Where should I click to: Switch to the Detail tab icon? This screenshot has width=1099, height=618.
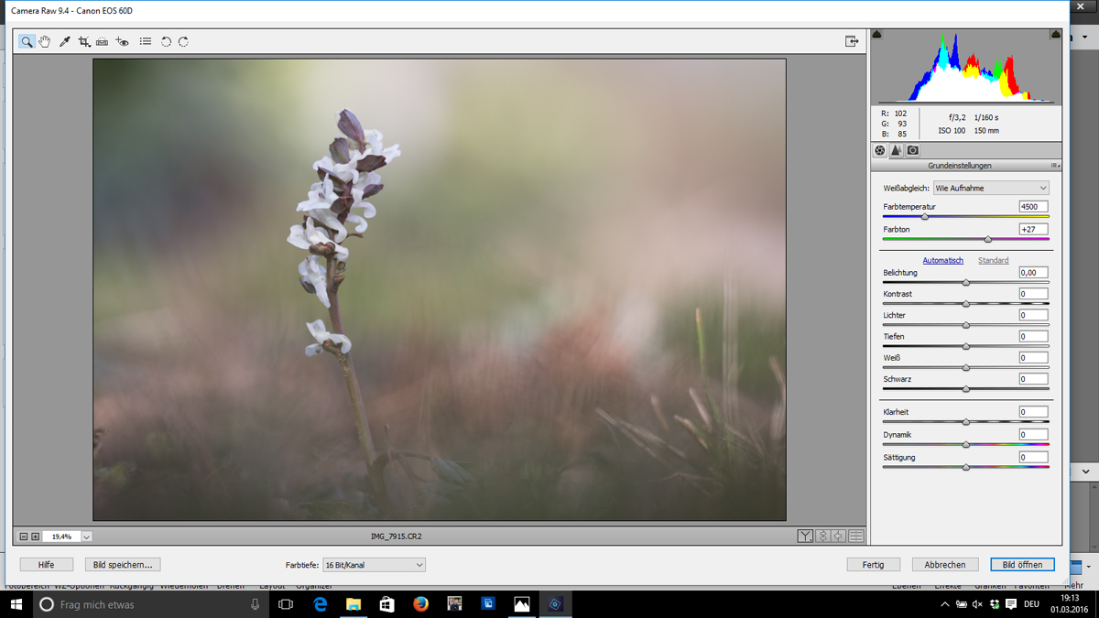(x=897, y=150)
